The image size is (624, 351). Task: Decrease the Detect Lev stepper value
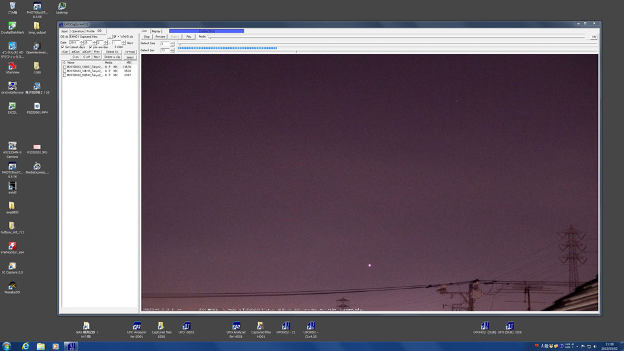coord(172,51)
